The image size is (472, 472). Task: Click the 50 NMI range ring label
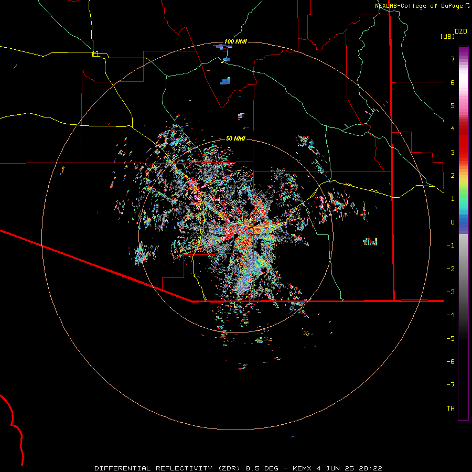point(235,138)
